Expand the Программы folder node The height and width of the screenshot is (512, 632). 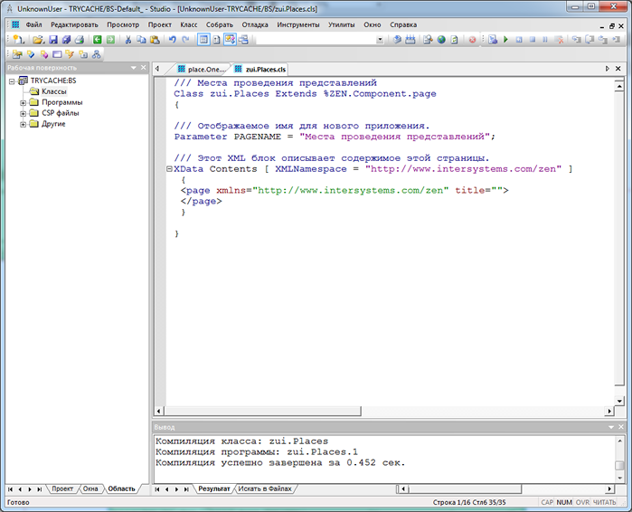tap(24, 103)
